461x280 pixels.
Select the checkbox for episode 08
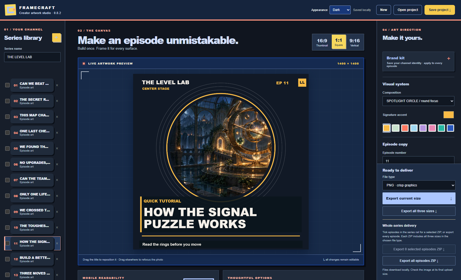coord(7,196)
